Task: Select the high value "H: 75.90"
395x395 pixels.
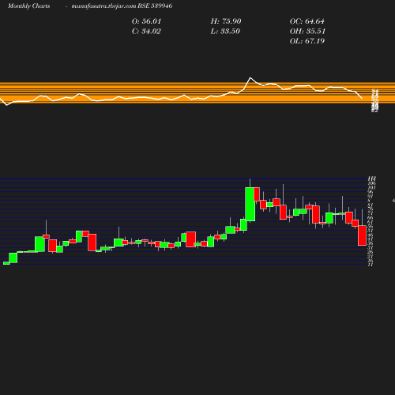Action: [x=226, y=21]
